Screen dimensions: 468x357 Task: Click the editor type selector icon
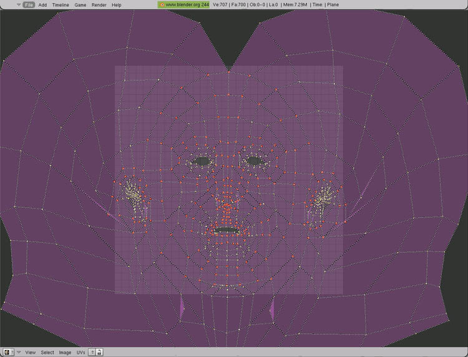click(x=7, y=353)
